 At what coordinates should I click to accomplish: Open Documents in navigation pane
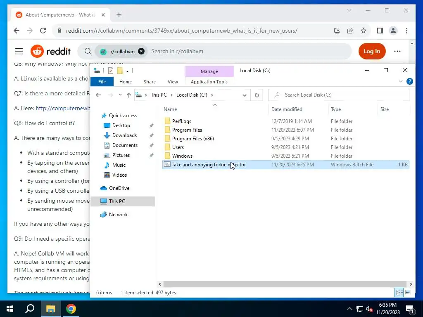125,145
